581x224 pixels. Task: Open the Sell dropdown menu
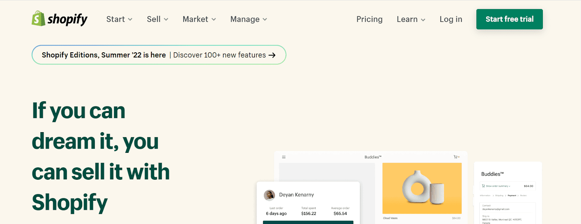click(x=157, y=19)
